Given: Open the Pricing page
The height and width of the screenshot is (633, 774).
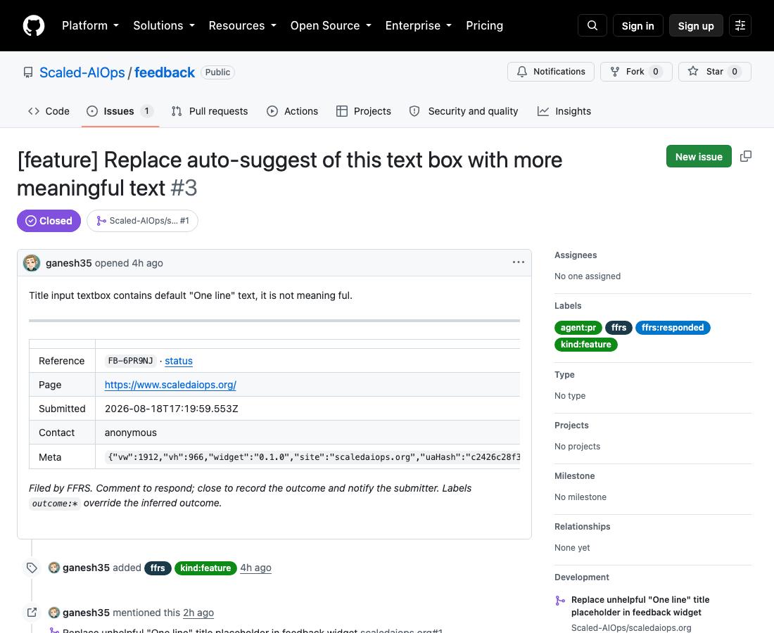Looking at the screenshot, I should coord(484,25).
